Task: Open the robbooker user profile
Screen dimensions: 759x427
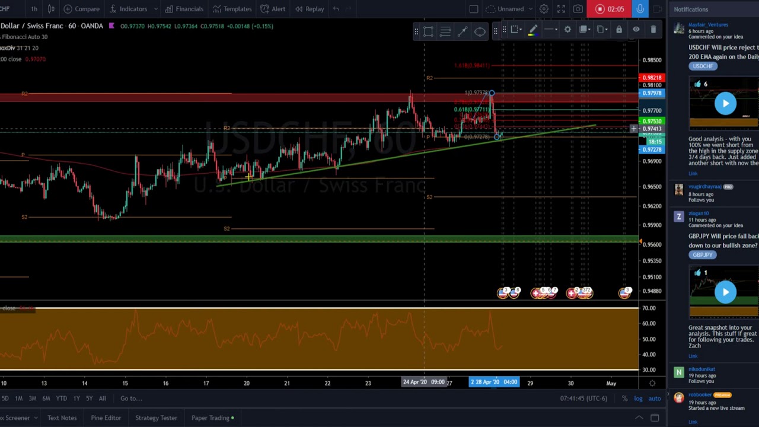Action: tap(700, 394)
